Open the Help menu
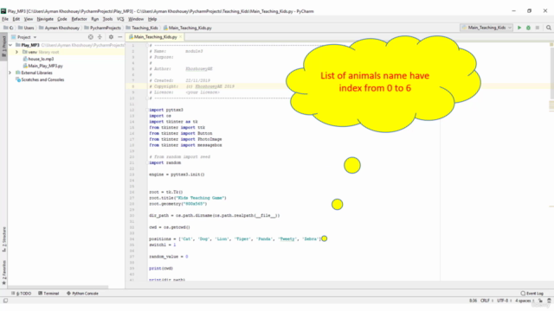The width and height of the screenshot is (554, 311). (152, 19)
